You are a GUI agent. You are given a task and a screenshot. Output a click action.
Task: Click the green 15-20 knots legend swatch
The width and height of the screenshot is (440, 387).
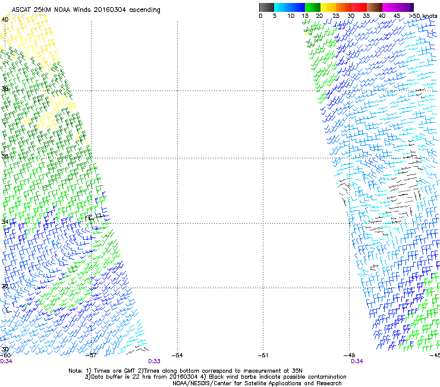point(313,7)
